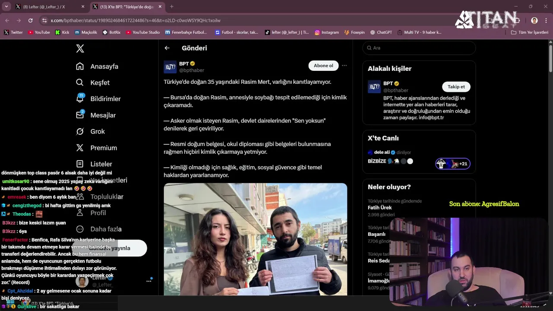Click browser profile avatar

[534, 20]
